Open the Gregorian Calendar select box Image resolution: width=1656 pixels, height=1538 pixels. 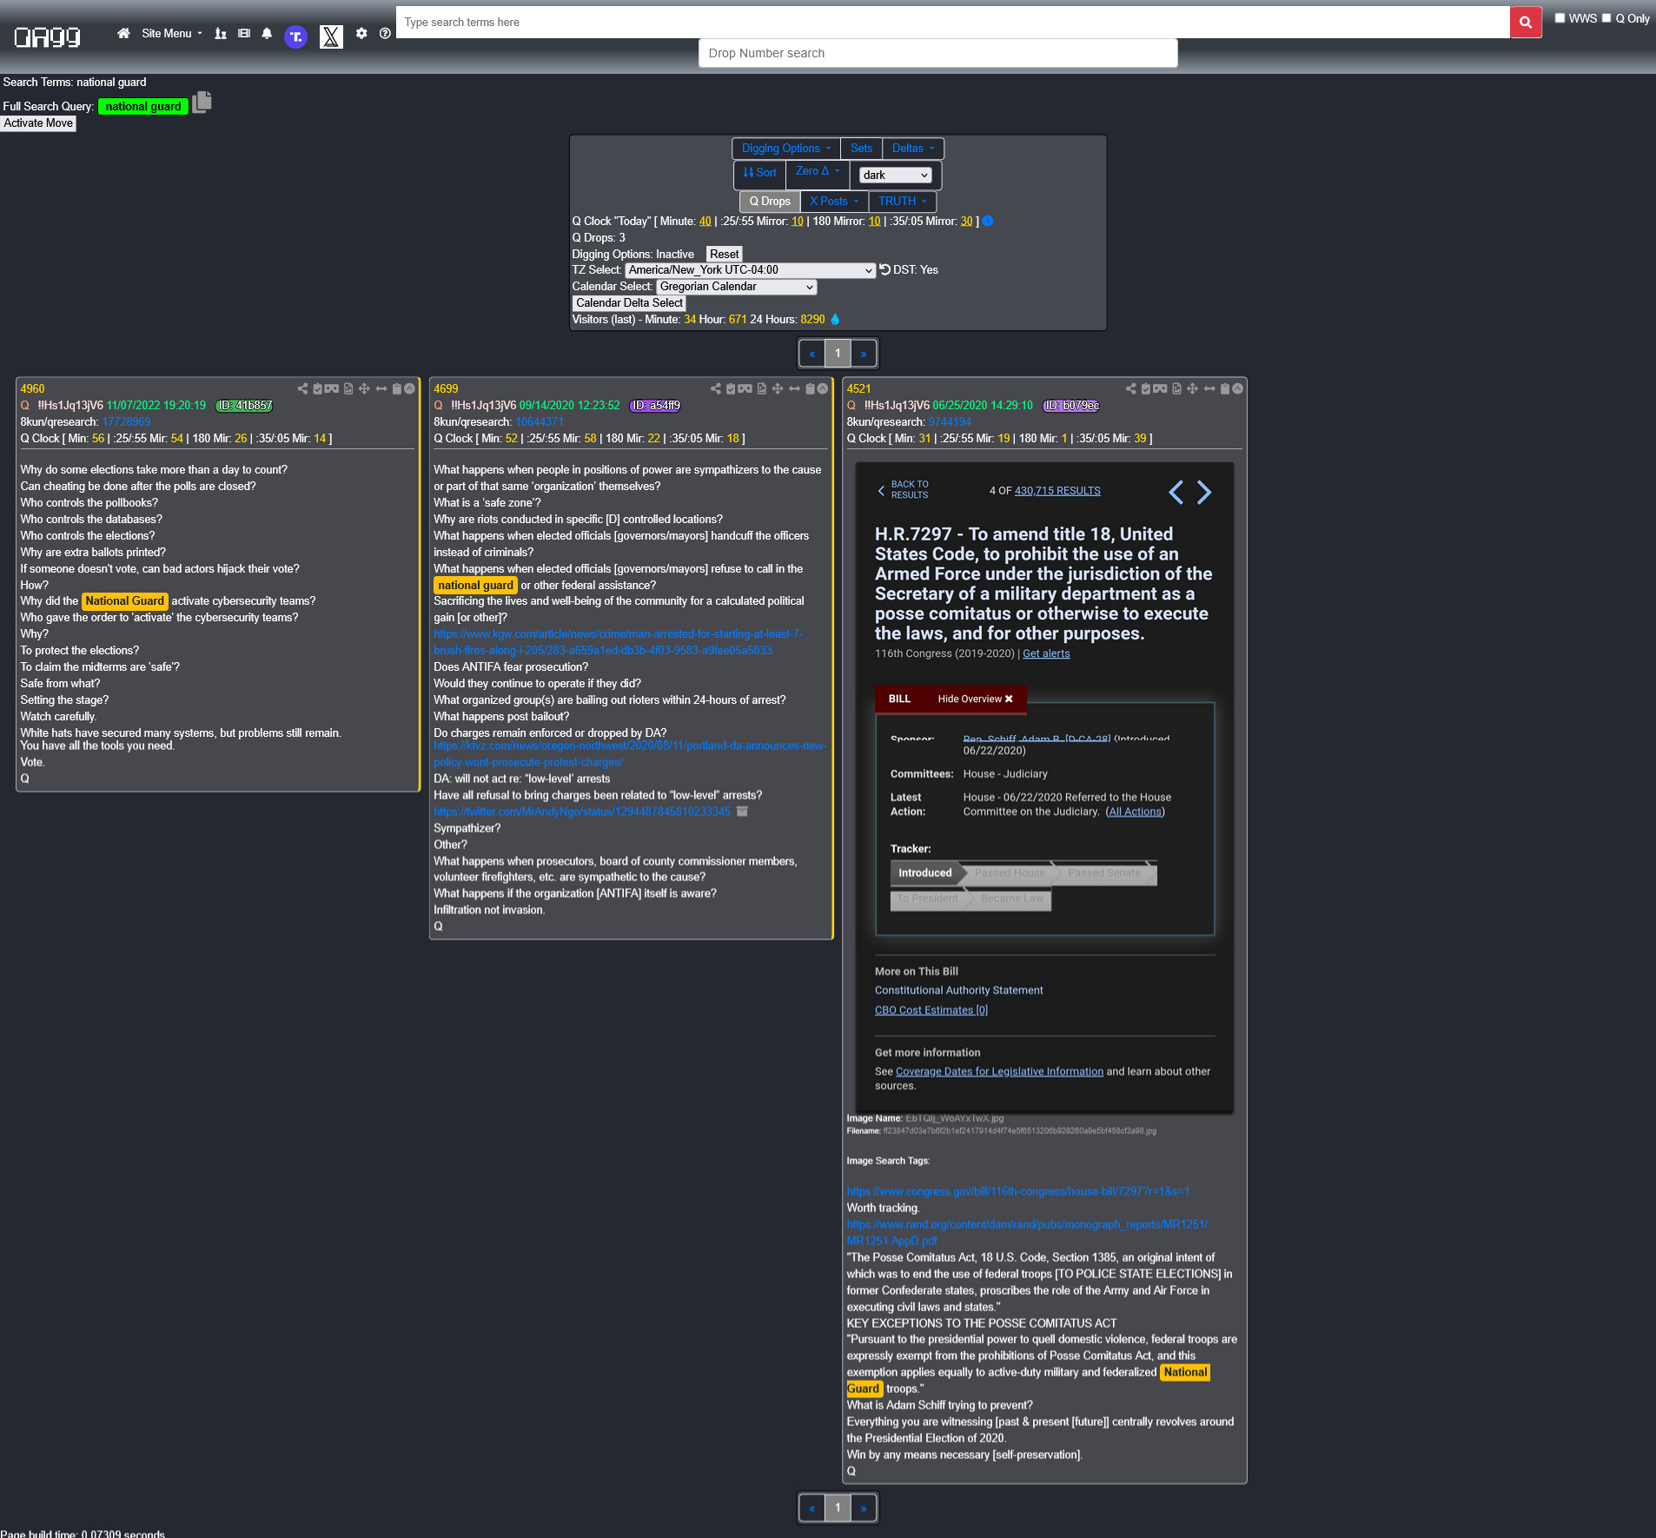(736, 287)
